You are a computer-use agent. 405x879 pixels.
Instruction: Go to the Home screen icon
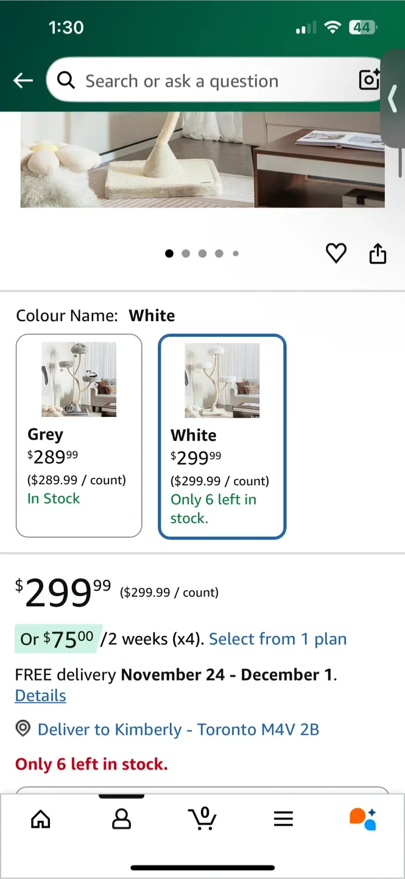tap(40, 819)
